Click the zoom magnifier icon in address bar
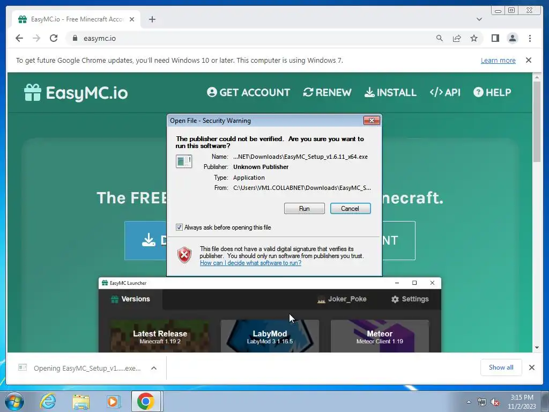The image size is (549, 412). 440,38
